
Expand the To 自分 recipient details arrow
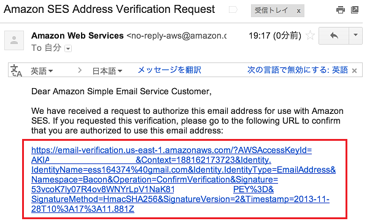[x=68, y=48]
